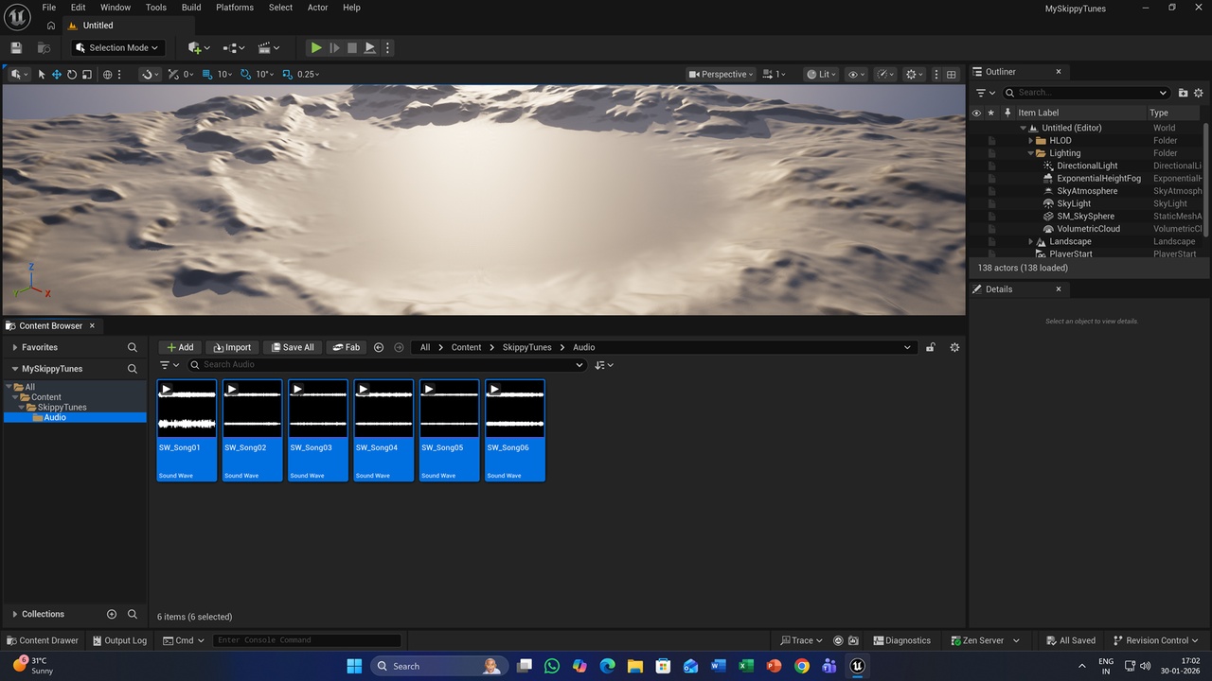Click the Skip frame play control
The height and width of the screenshot is (681, 1212).
[334, 47]
